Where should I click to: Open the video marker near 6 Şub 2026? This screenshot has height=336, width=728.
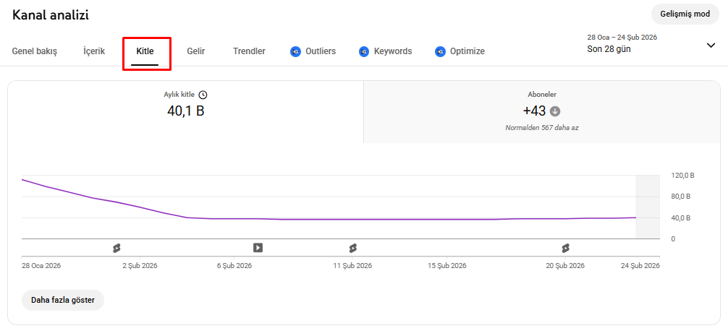[x=258, y=248]
